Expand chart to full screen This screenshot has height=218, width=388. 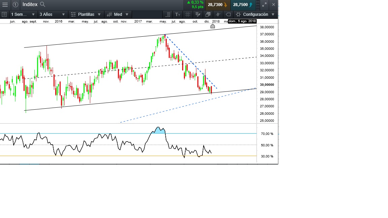click(264, 4)
